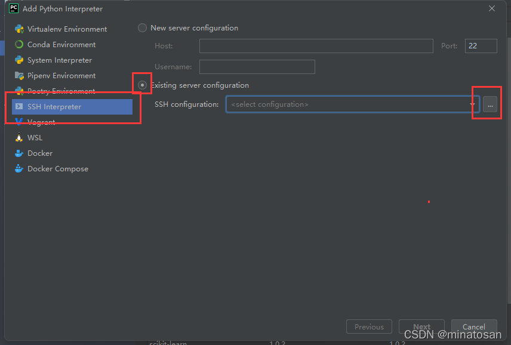The height and width of the screenshot is (345, 511).
Task: Choose Existing server configuration radio button
Action: [143, 85]
